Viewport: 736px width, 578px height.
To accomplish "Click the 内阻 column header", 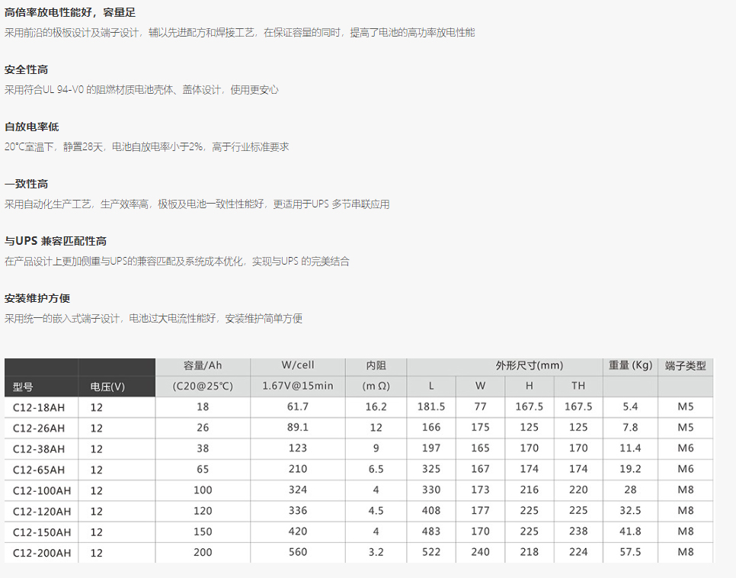I will [376, 365].
